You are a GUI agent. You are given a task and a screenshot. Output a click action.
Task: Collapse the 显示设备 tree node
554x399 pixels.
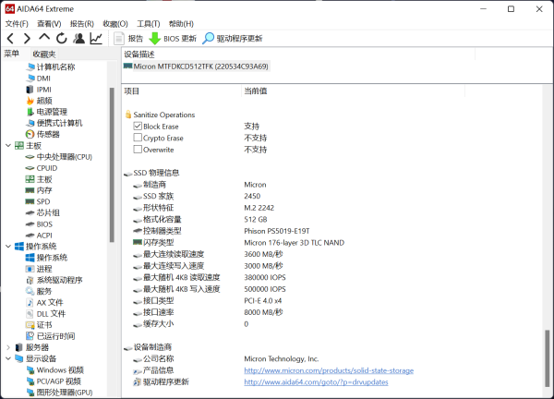[8, 358]
